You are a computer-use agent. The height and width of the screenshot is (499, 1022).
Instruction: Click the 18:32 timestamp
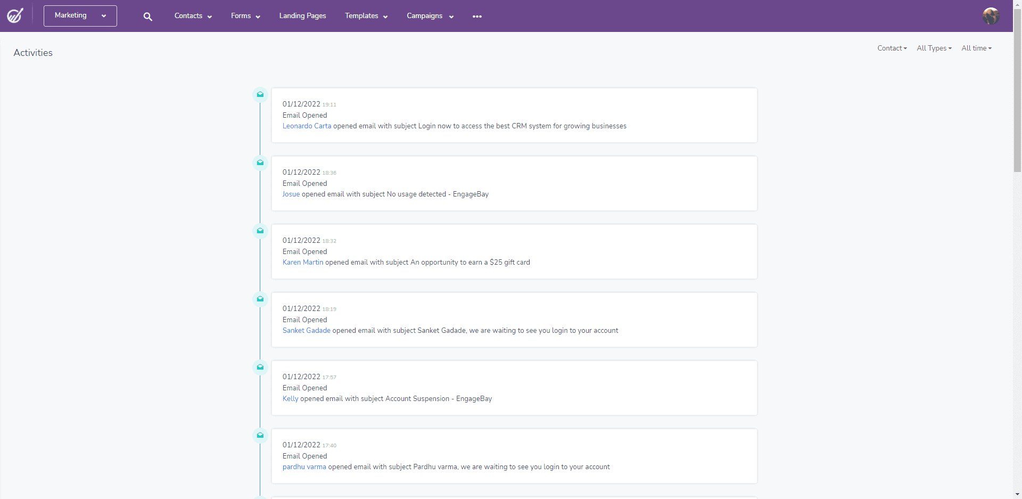click(329, 241)
